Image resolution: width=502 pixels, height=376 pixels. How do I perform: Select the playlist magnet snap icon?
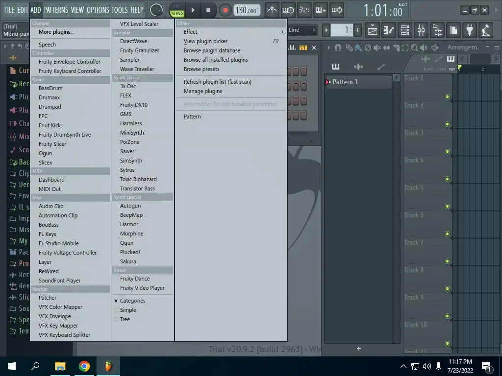[338, 47]
